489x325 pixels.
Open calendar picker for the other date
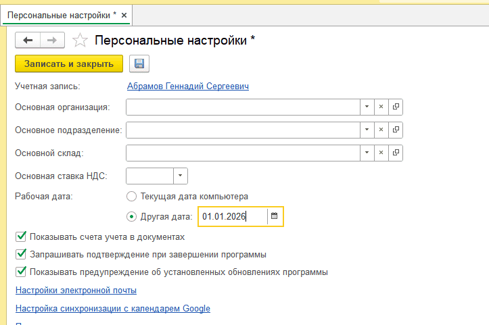(274, 216)
